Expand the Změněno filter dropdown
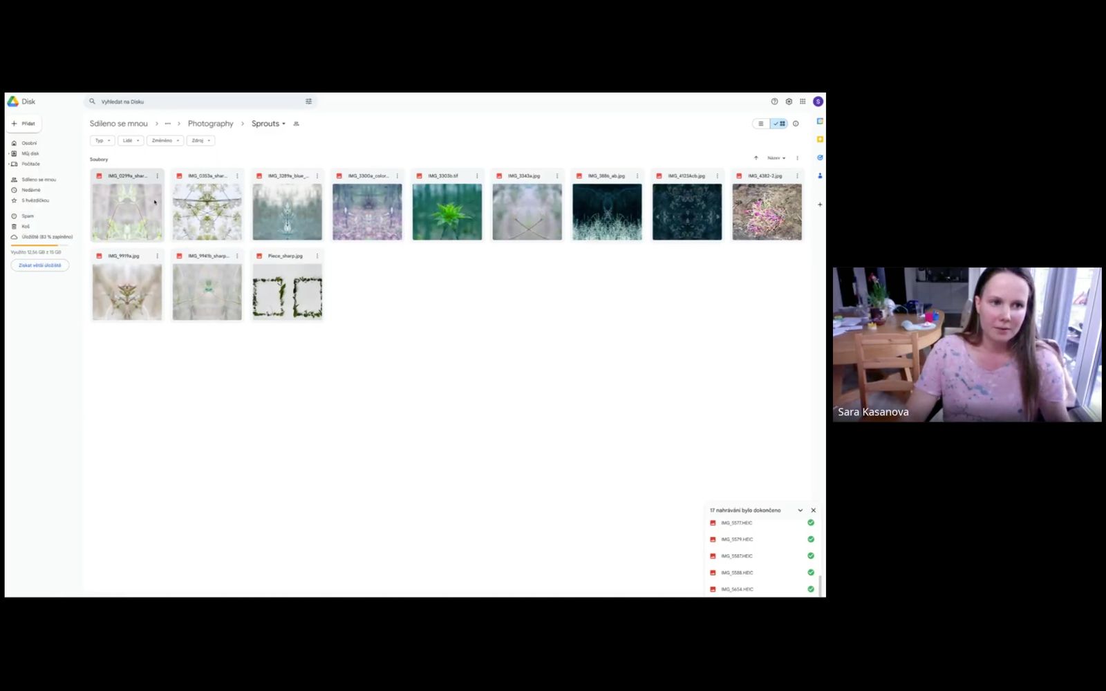 165,140
